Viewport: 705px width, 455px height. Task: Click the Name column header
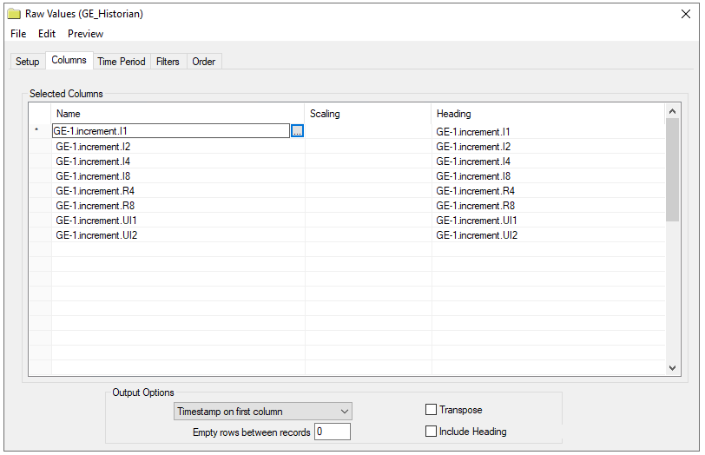coord(178,114)
